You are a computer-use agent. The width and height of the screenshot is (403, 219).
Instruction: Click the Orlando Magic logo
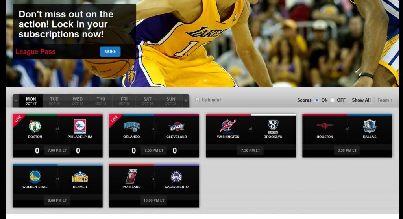tap(131, 126)
